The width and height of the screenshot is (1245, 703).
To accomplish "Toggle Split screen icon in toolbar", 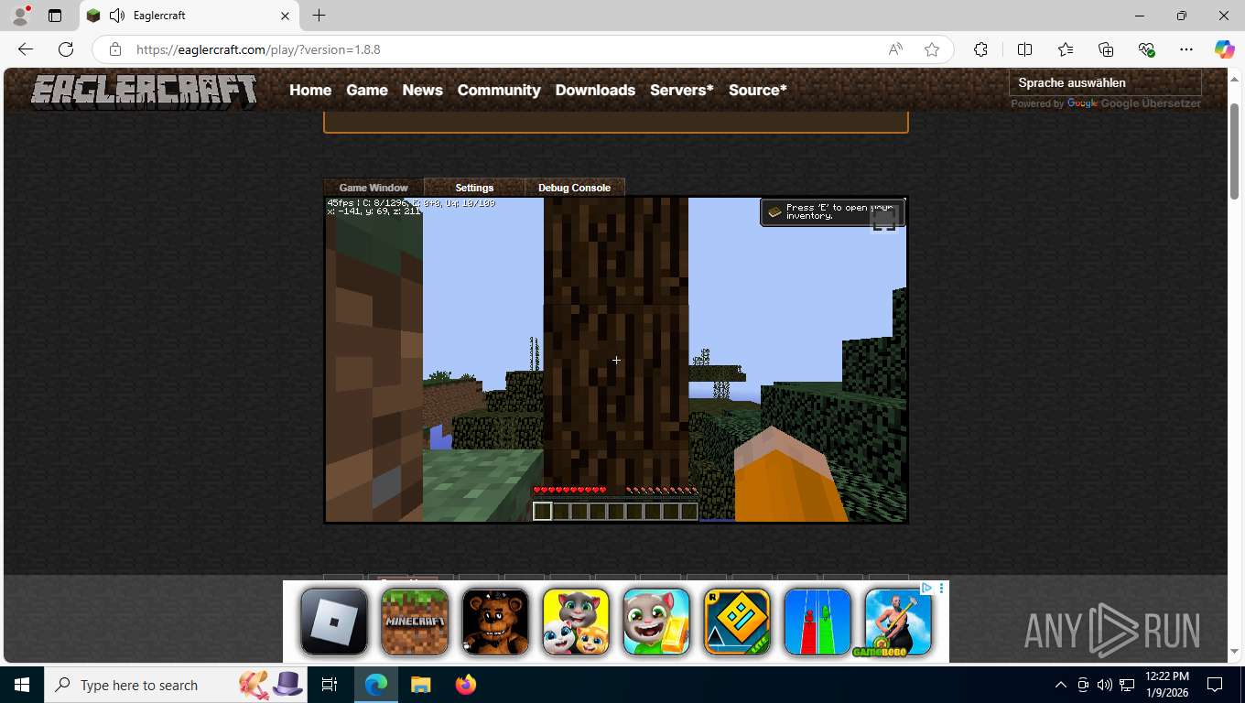I will point(1024,49).
